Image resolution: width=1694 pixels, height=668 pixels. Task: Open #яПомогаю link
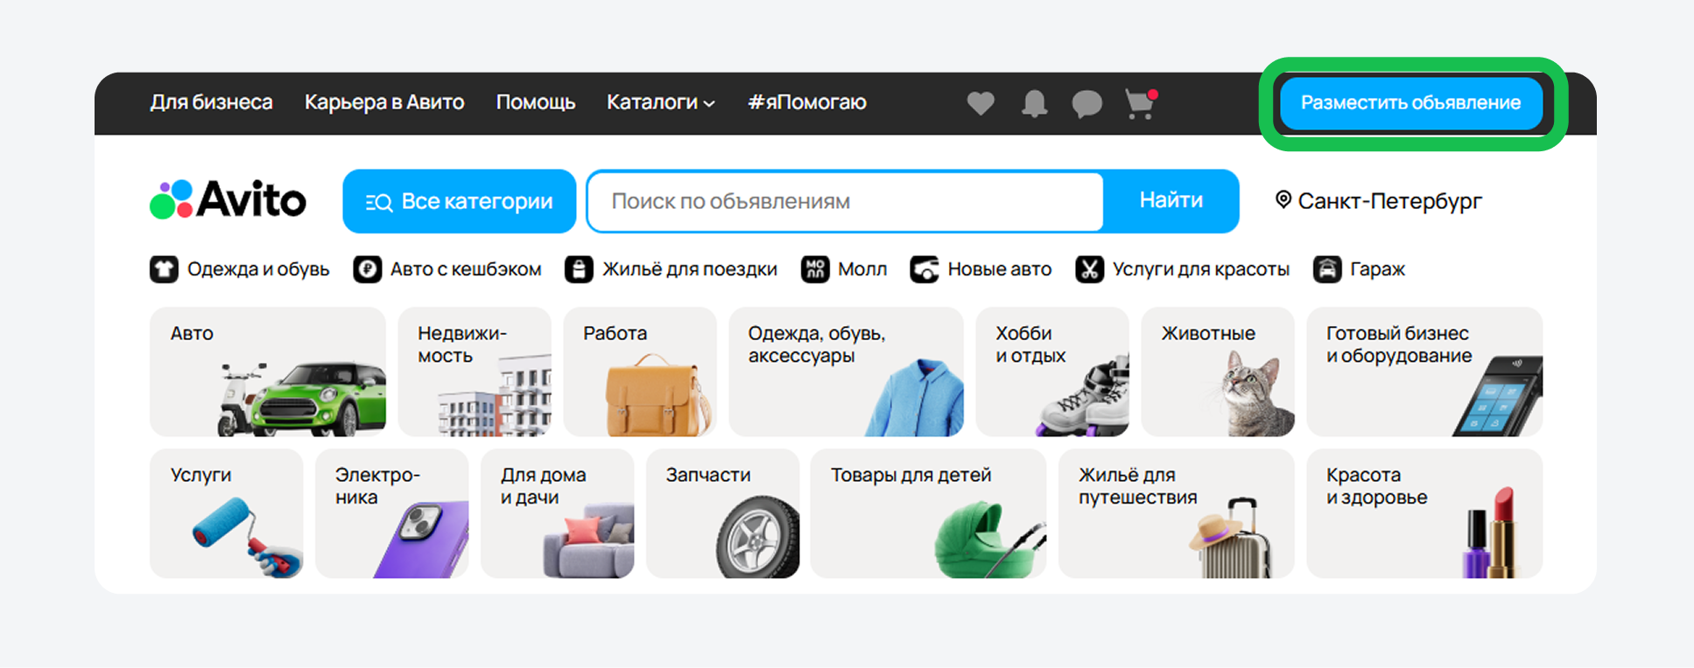coord(807,102)
